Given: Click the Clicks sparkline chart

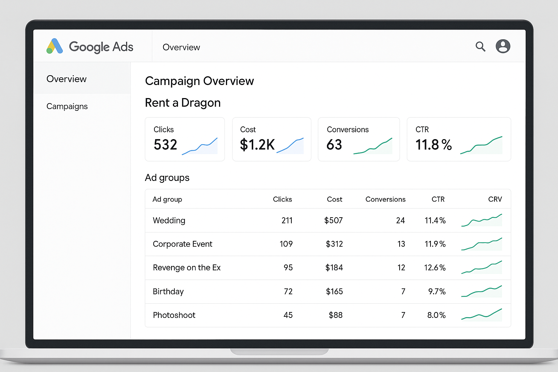Looking at the screenshot, I should point(200,145).
